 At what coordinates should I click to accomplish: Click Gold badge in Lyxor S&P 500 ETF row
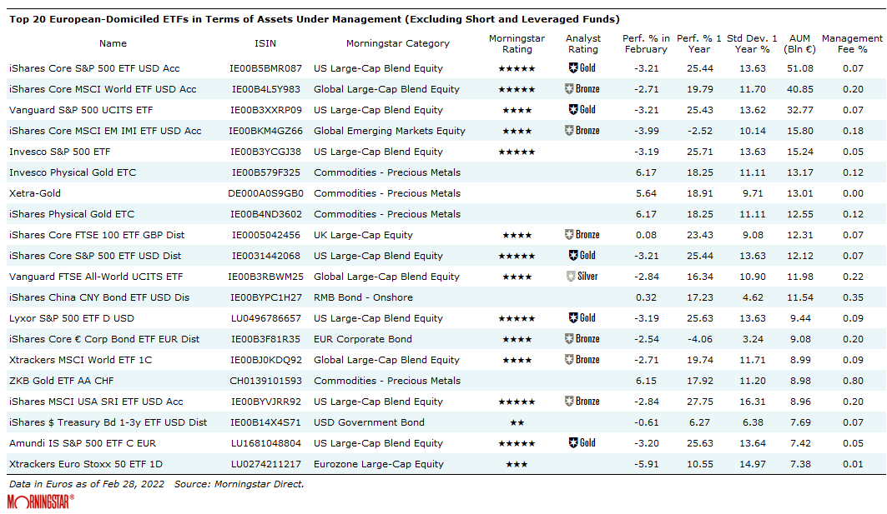582,318
